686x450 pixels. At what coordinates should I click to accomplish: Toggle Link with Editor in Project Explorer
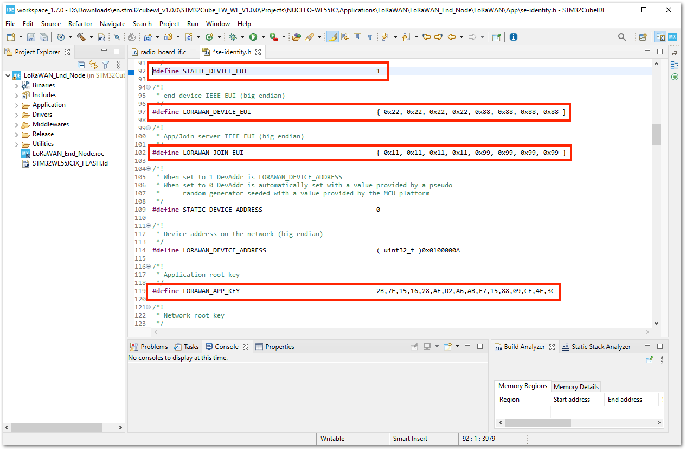(93, 65)
